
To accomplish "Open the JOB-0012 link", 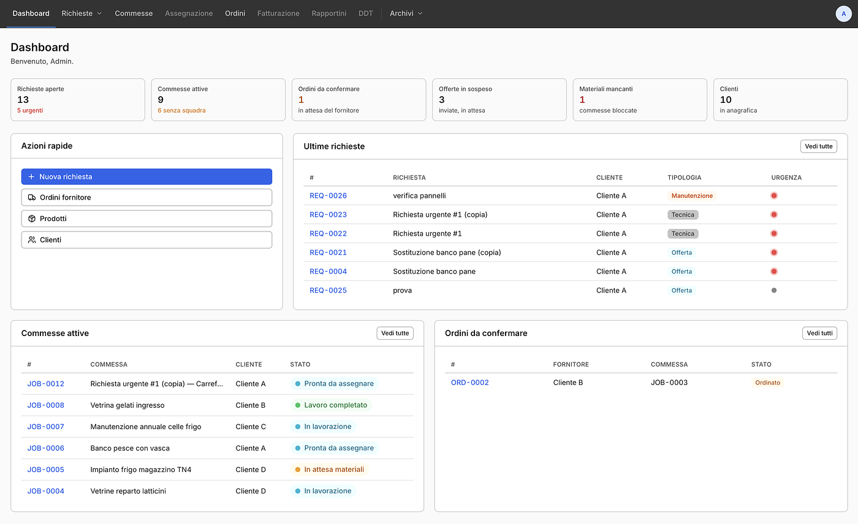I will [x=46, y=384].
